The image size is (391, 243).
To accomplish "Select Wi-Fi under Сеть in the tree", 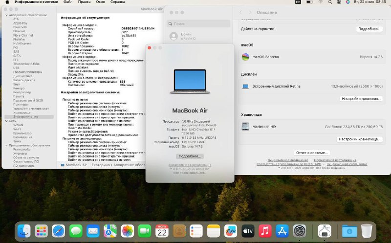I will pos(17,129).
